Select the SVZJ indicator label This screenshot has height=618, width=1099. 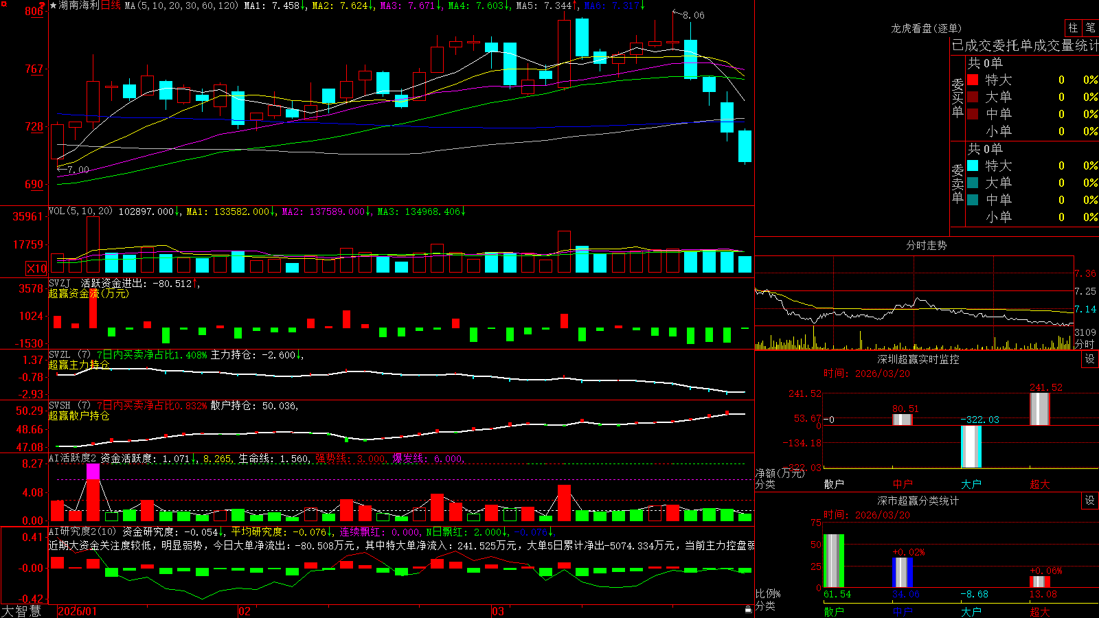[x=59, y=284]
